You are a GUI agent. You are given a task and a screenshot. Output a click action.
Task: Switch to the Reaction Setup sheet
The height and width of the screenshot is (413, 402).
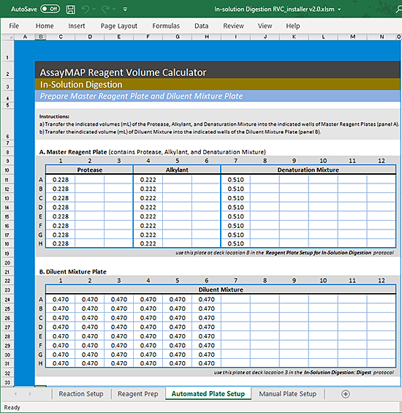(81, 394)
